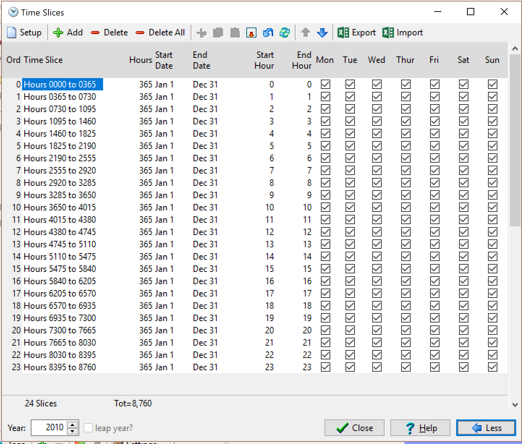
Task: Click the Hours column header
Action: tap(141, 60)
